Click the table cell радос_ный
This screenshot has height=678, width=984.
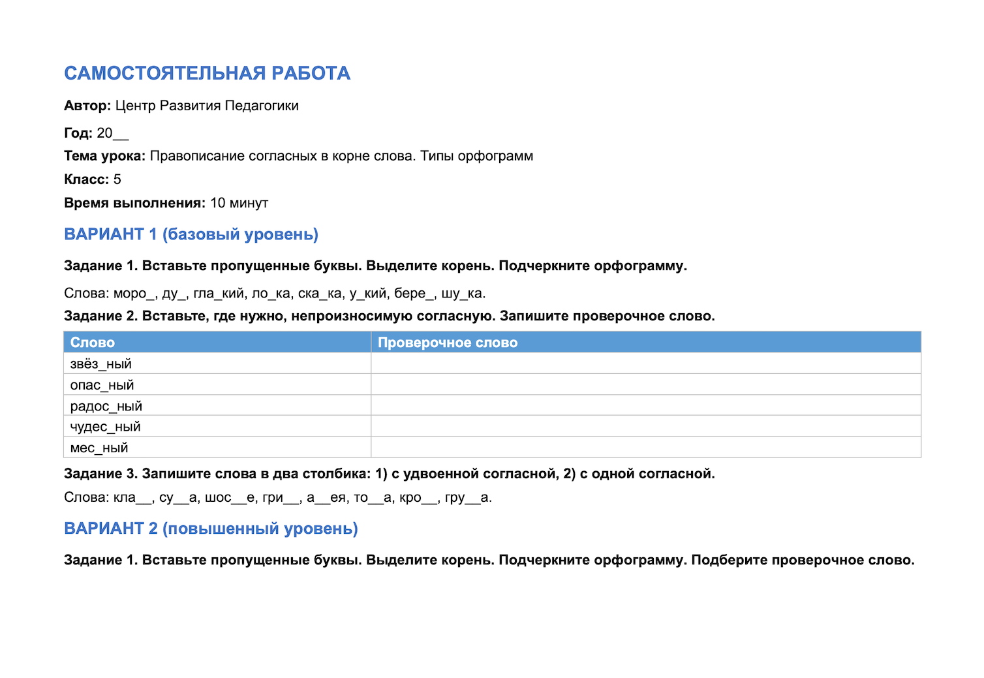coord(217,405)
